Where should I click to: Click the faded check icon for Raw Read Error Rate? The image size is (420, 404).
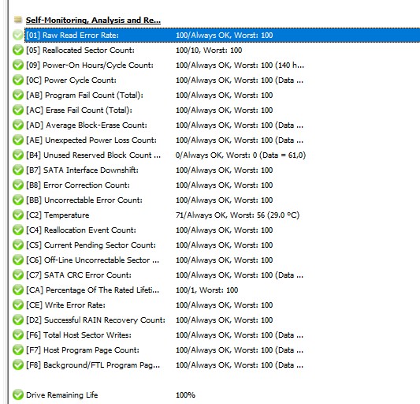coord(18,36)
